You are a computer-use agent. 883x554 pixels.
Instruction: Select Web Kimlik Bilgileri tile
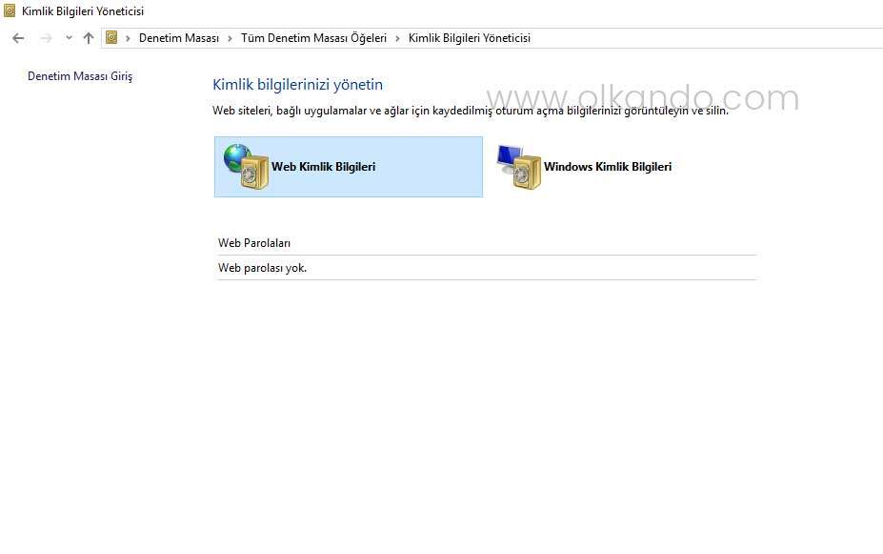[x=349, y=167]
